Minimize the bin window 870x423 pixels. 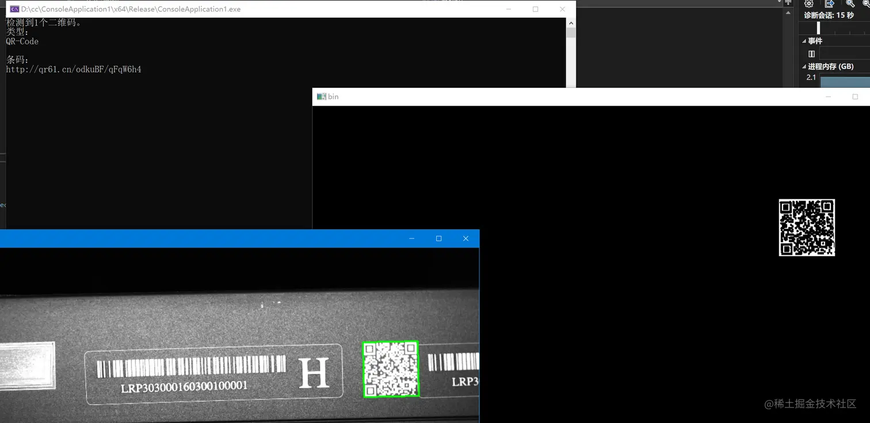(829, 97)
